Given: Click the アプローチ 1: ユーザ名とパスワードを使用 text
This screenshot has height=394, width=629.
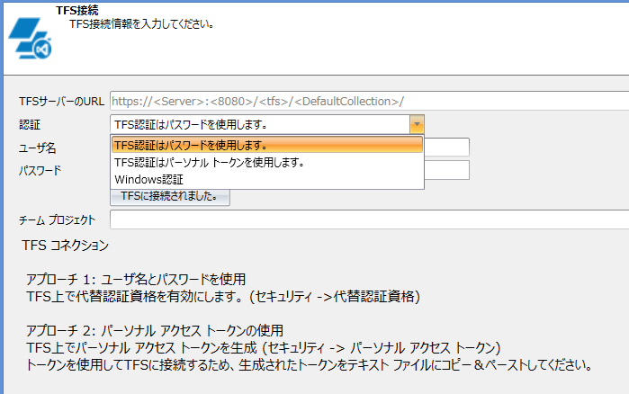Looking at the screenshot, I should click(136, 279).
